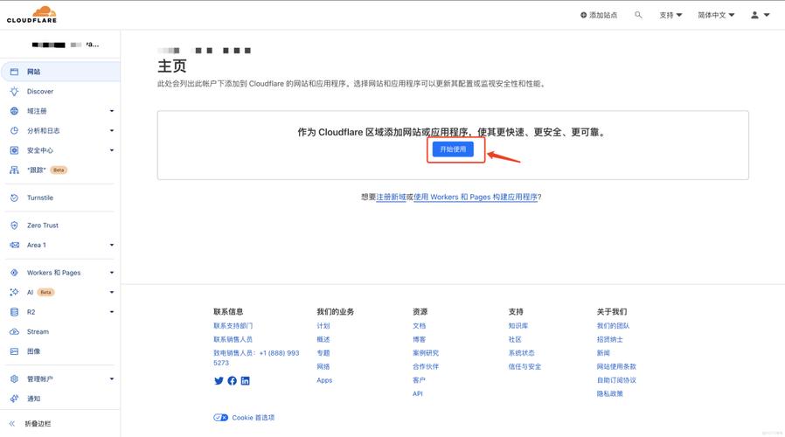Click the blue 开始使用 button
The image size is (785, 437).
[x=453, y=149]
